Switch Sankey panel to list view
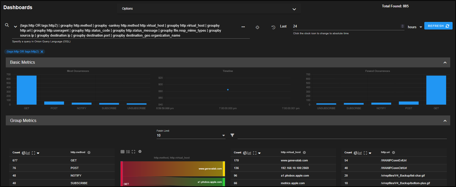The image size is (456, 187). tap(128, 152)
